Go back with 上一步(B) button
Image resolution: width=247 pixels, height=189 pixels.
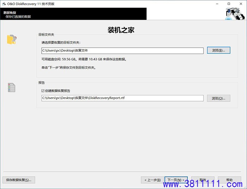pyautogui.click(x=152, y=180)
